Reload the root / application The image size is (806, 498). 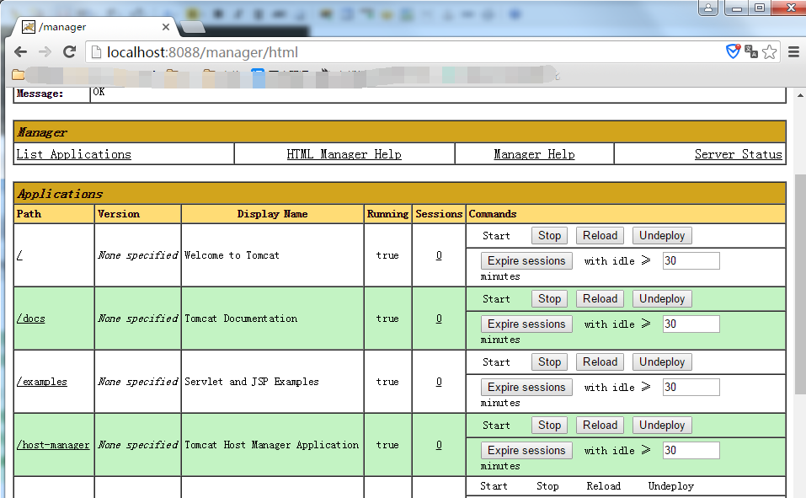pos(600,236)
